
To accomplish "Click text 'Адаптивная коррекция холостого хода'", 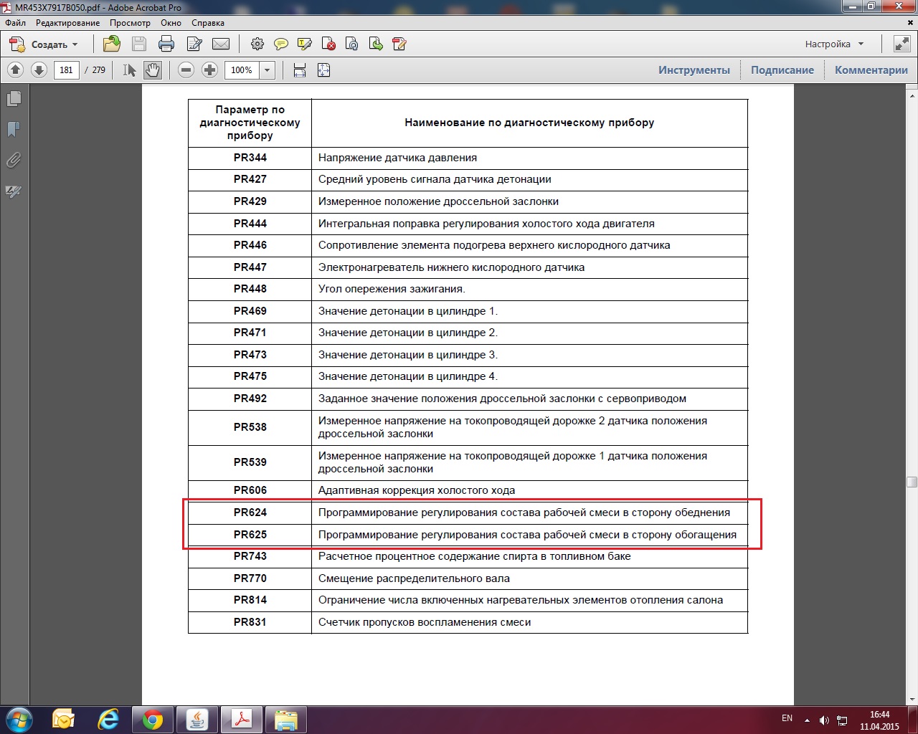I will click(417, 490).
